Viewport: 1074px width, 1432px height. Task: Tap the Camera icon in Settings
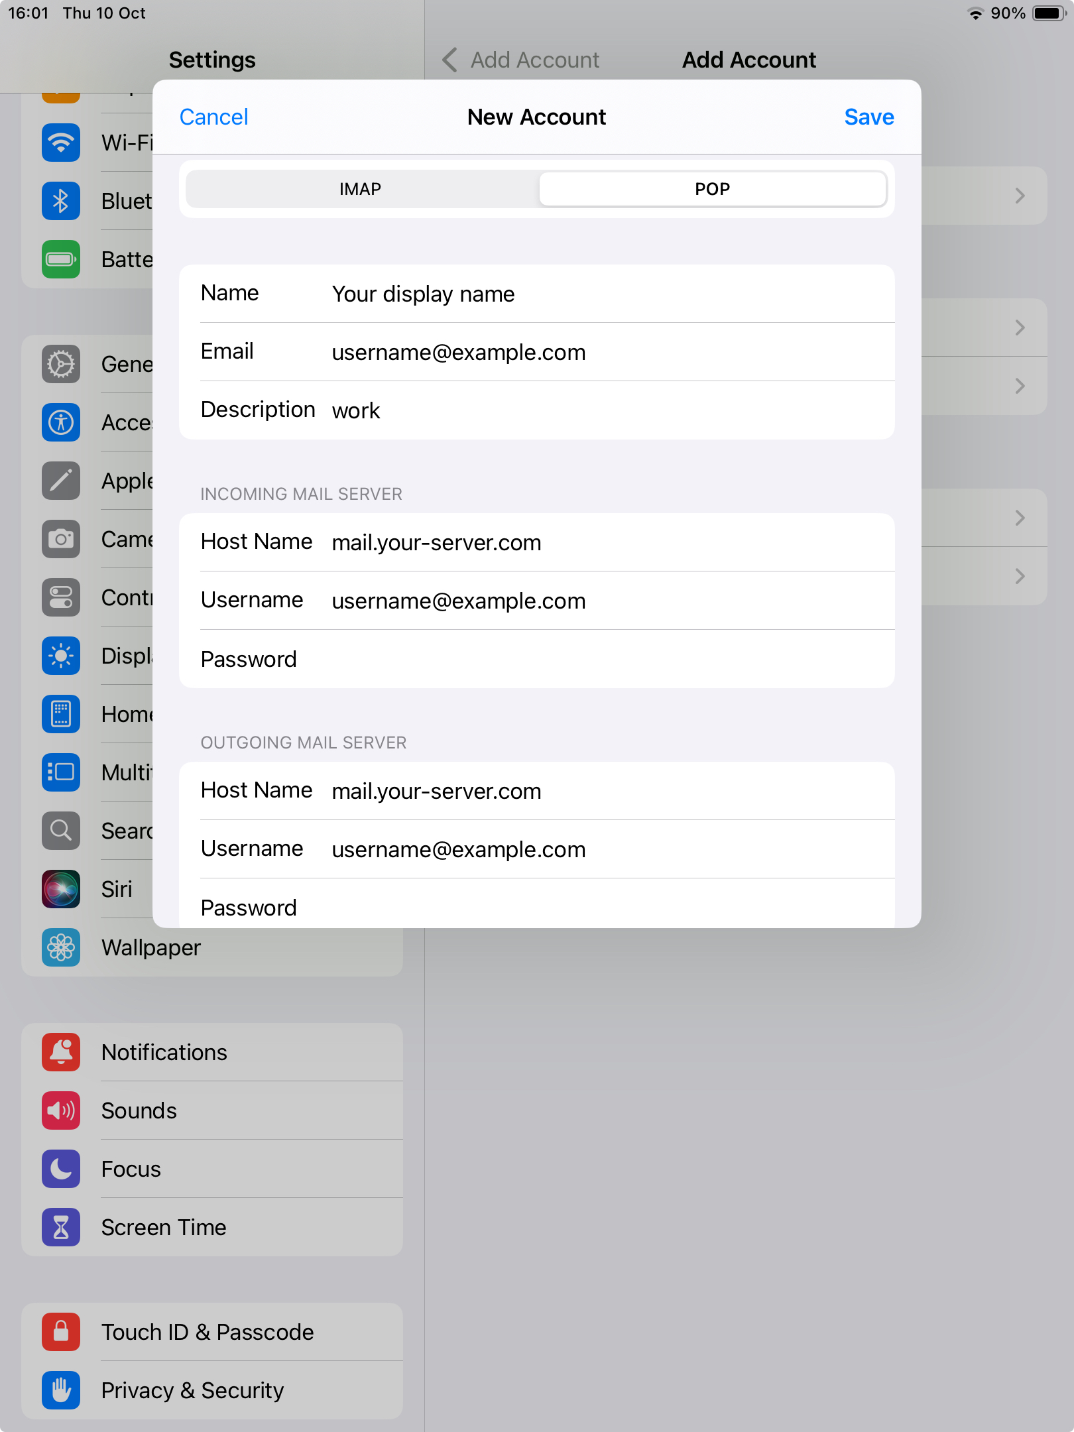pyautogui.click(x=61, y=539)
